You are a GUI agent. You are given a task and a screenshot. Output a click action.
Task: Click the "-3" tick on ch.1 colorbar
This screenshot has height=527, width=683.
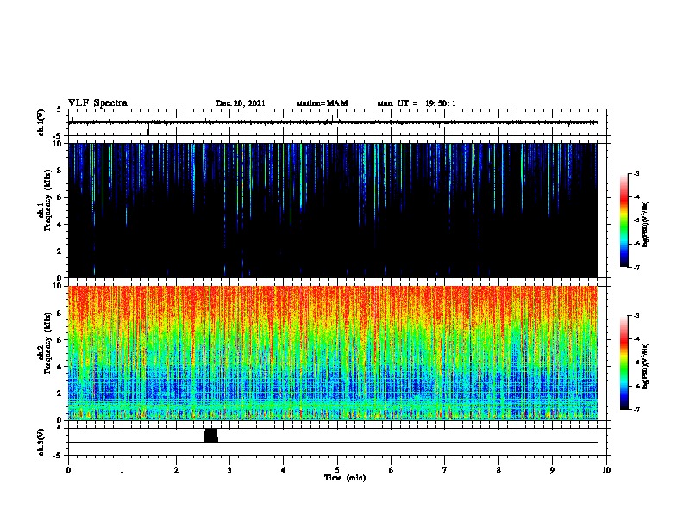click(x=636, y=173)
